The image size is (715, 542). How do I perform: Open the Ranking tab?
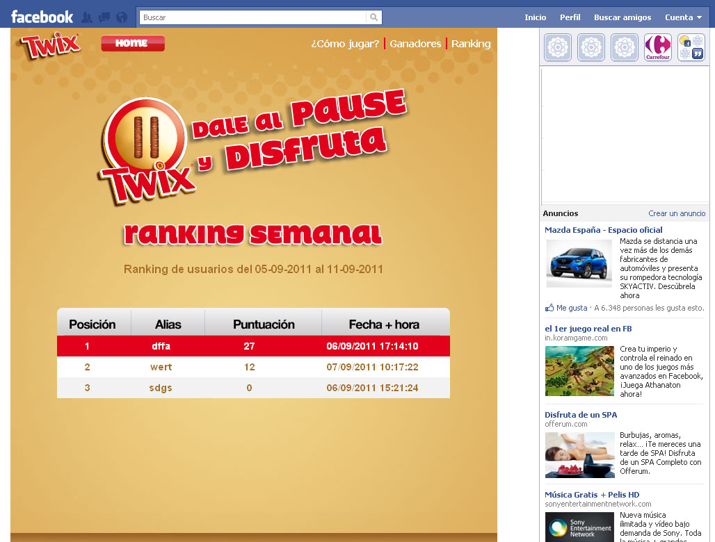click(x=471, y=44)
